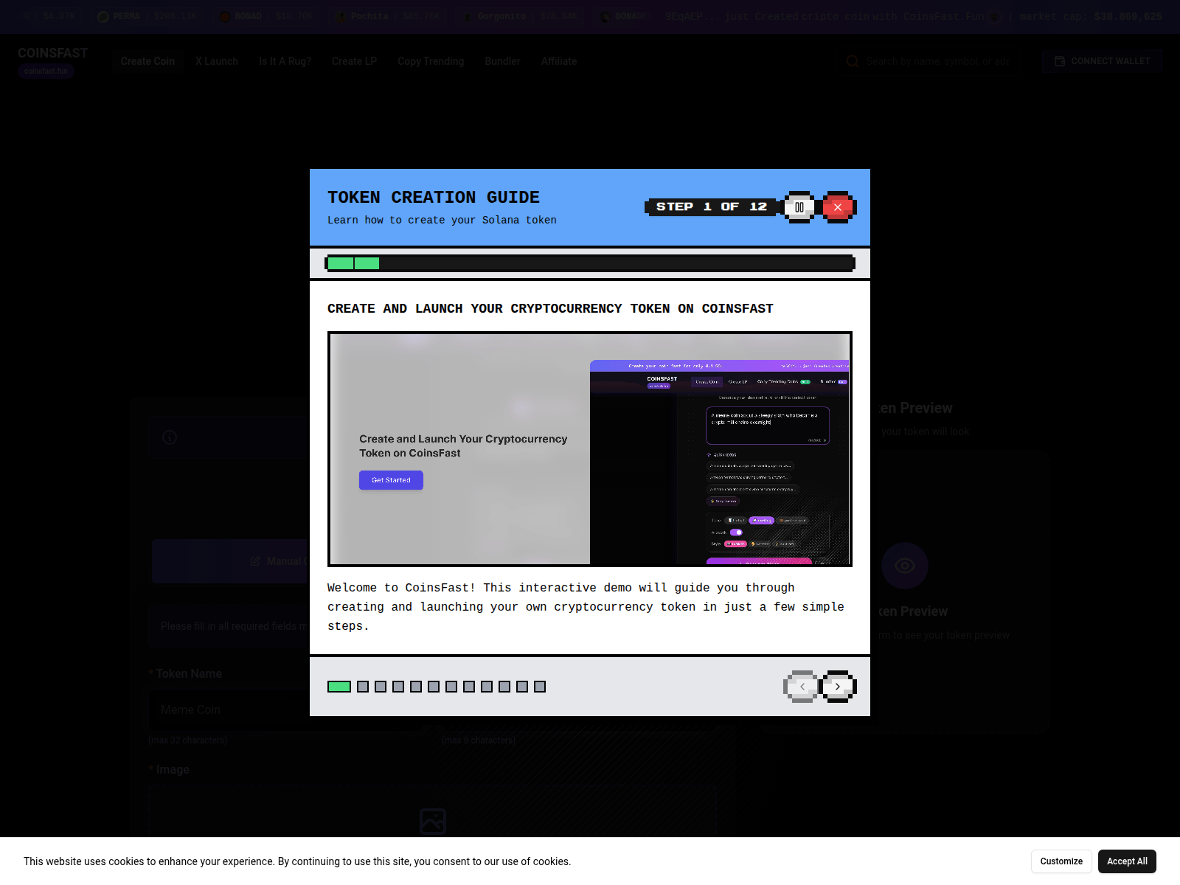Open Is It A Rug? checker
Screen dimensions: 1180x885
click(285, 61)
